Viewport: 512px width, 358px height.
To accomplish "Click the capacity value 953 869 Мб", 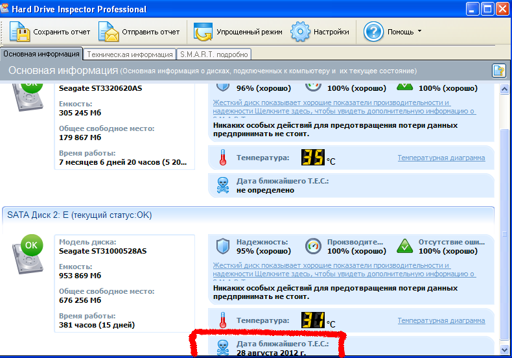I will 80,276.
